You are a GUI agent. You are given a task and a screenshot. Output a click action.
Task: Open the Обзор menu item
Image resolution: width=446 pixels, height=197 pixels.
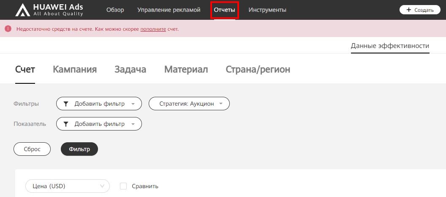click(x=115, y=10)
